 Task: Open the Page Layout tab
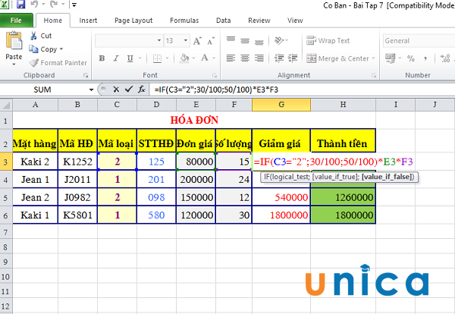coord(132,20)
